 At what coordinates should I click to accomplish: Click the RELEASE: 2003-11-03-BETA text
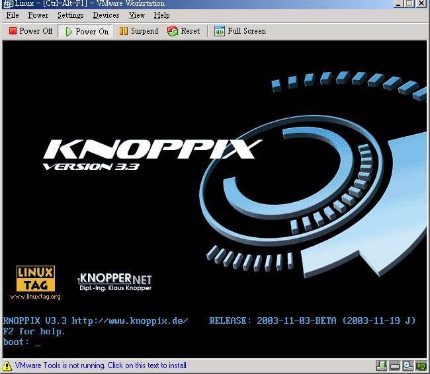pyautogui.click(x=273, y=320)
